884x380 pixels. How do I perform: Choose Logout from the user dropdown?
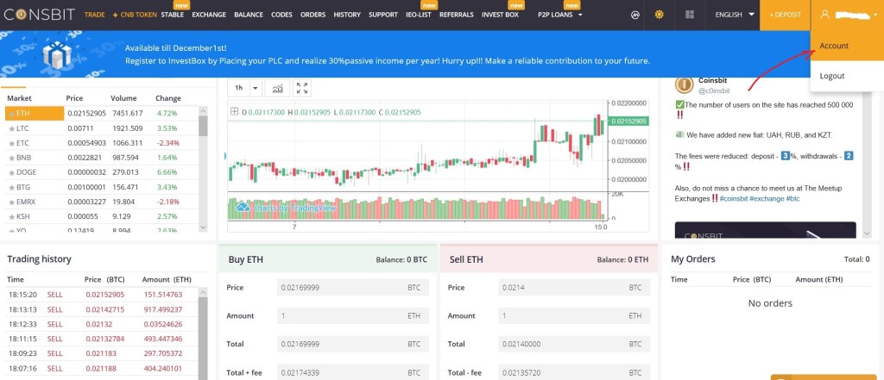pos(832,76)
